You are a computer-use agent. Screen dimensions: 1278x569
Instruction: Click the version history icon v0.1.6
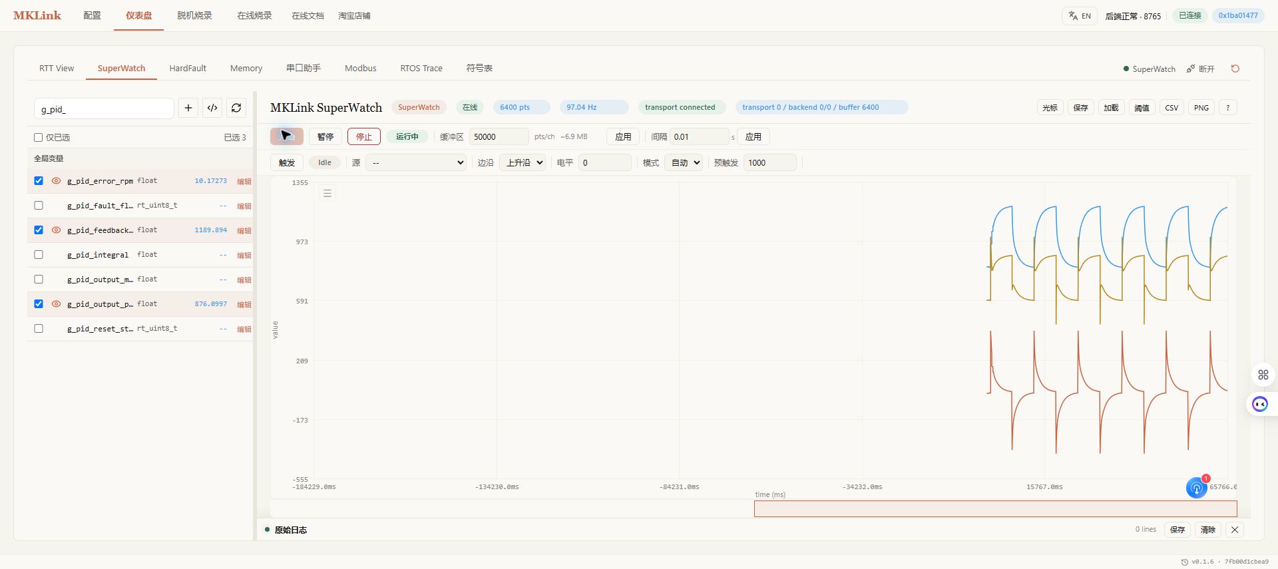click(x=1185, y=562)
